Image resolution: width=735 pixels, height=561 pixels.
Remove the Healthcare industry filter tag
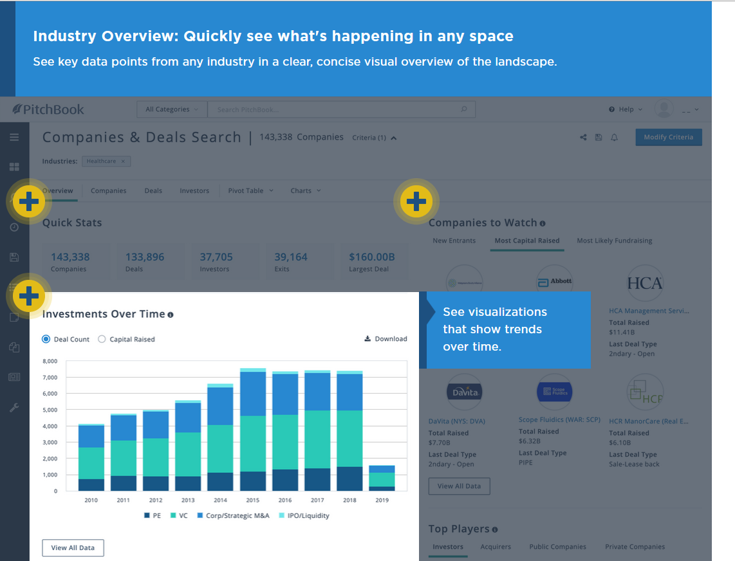[124, 161]
